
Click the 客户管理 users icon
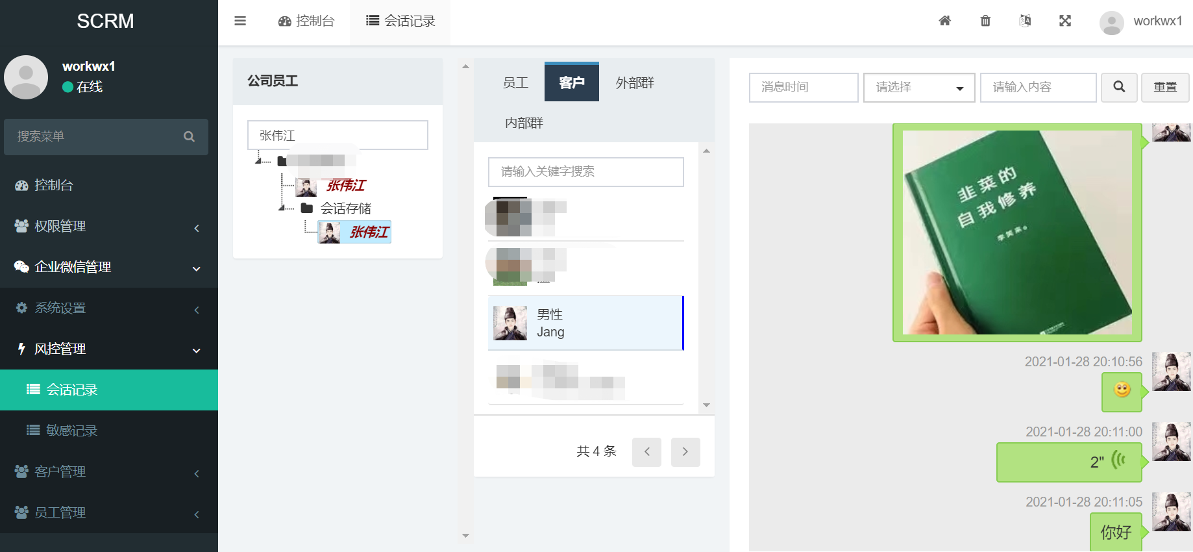click(21, 471)
